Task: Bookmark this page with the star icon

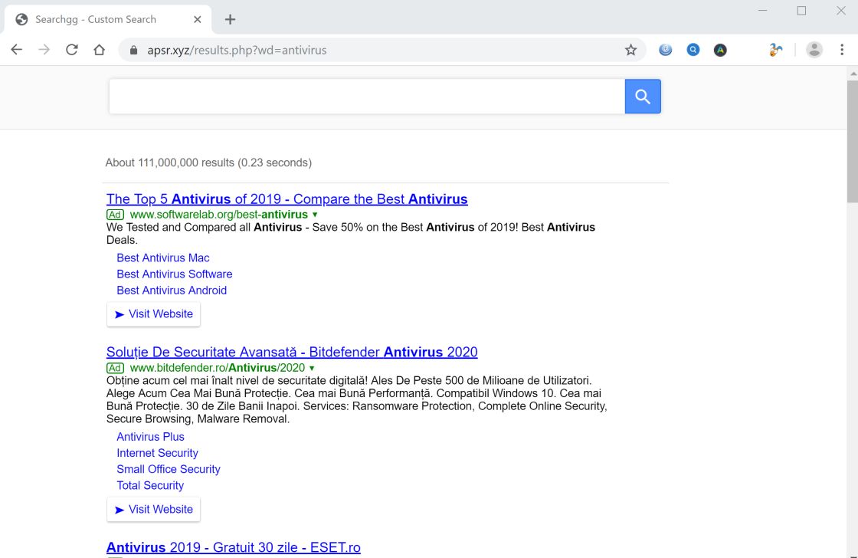Action: 630,50
